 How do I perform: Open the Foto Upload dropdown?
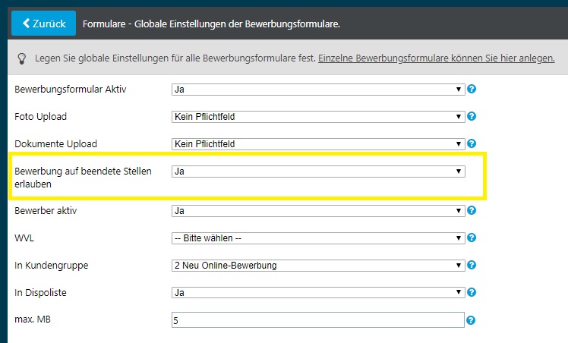click(318, 117)
